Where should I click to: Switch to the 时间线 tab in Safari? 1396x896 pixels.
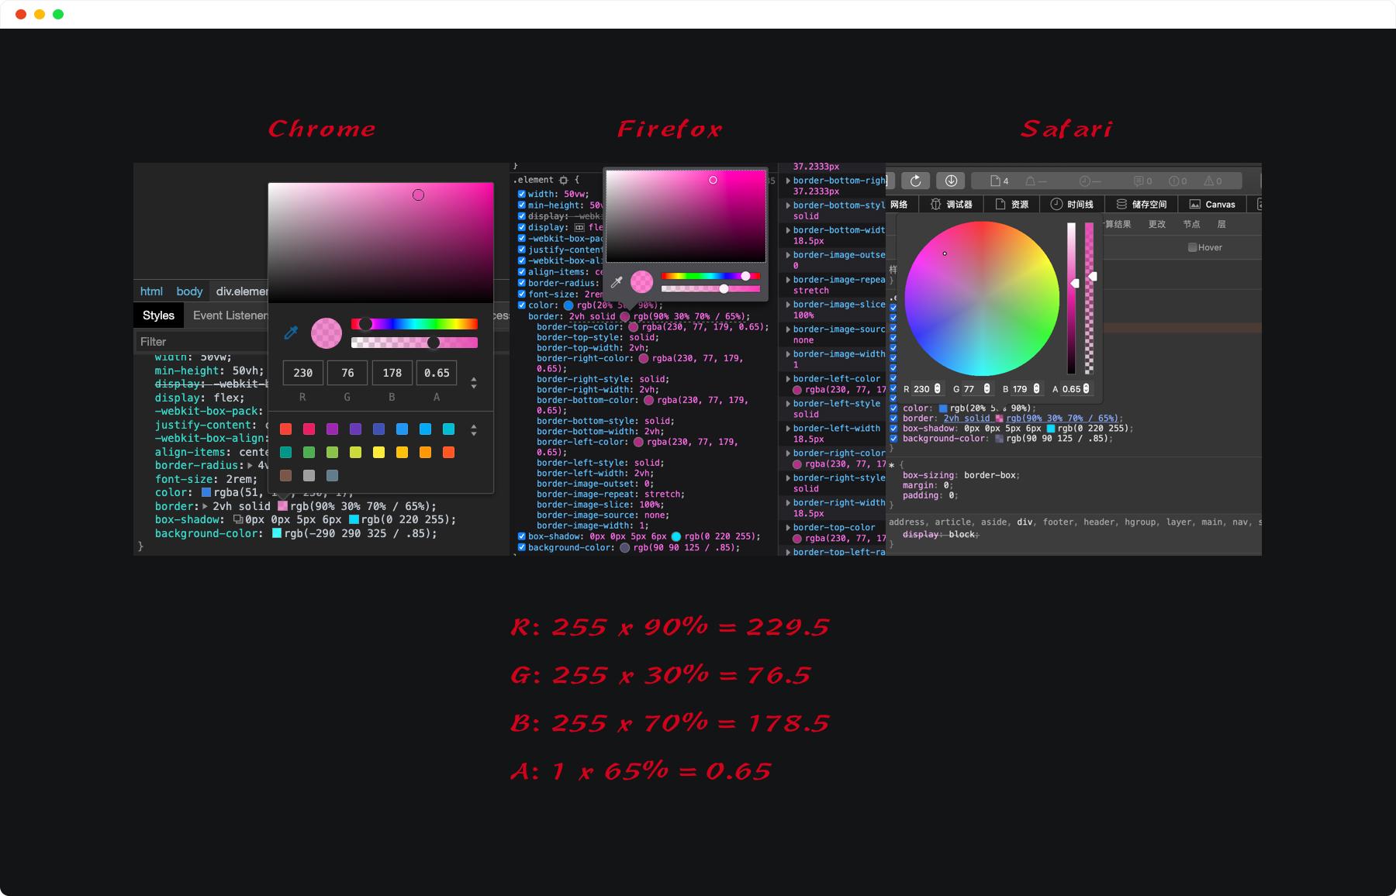(x=1072, y=205)
